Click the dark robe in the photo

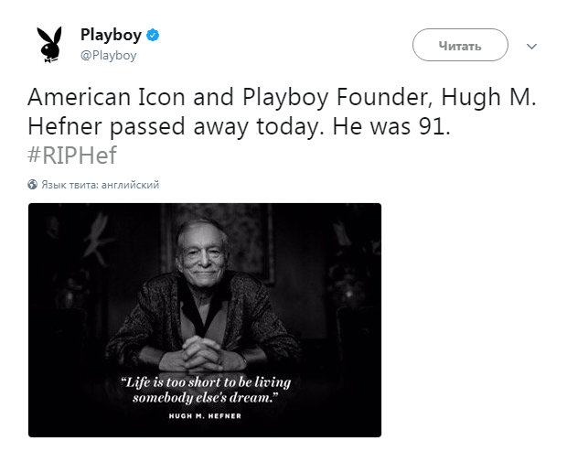click(151, 320)
